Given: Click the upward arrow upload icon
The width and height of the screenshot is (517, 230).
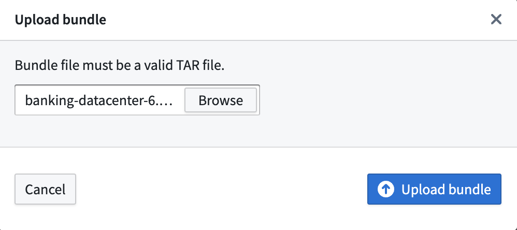Looking at the screenshot, I should point(386,189).
